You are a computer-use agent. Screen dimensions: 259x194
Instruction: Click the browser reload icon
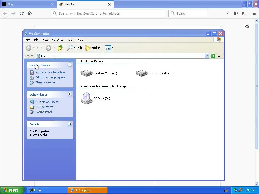pos(22,14)
